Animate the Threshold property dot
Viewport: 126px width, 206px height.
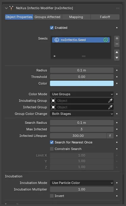117,77
